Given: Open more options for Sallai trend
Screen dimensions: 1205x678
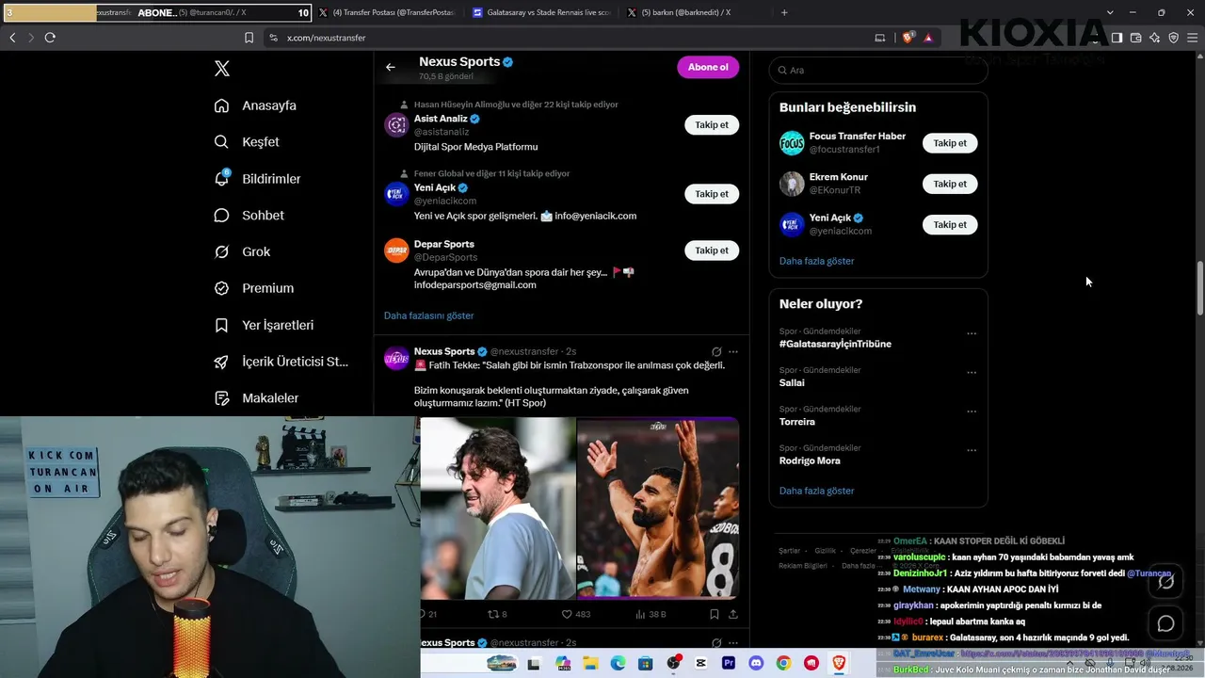Looking at the screenshot, I should click(972, 372).
